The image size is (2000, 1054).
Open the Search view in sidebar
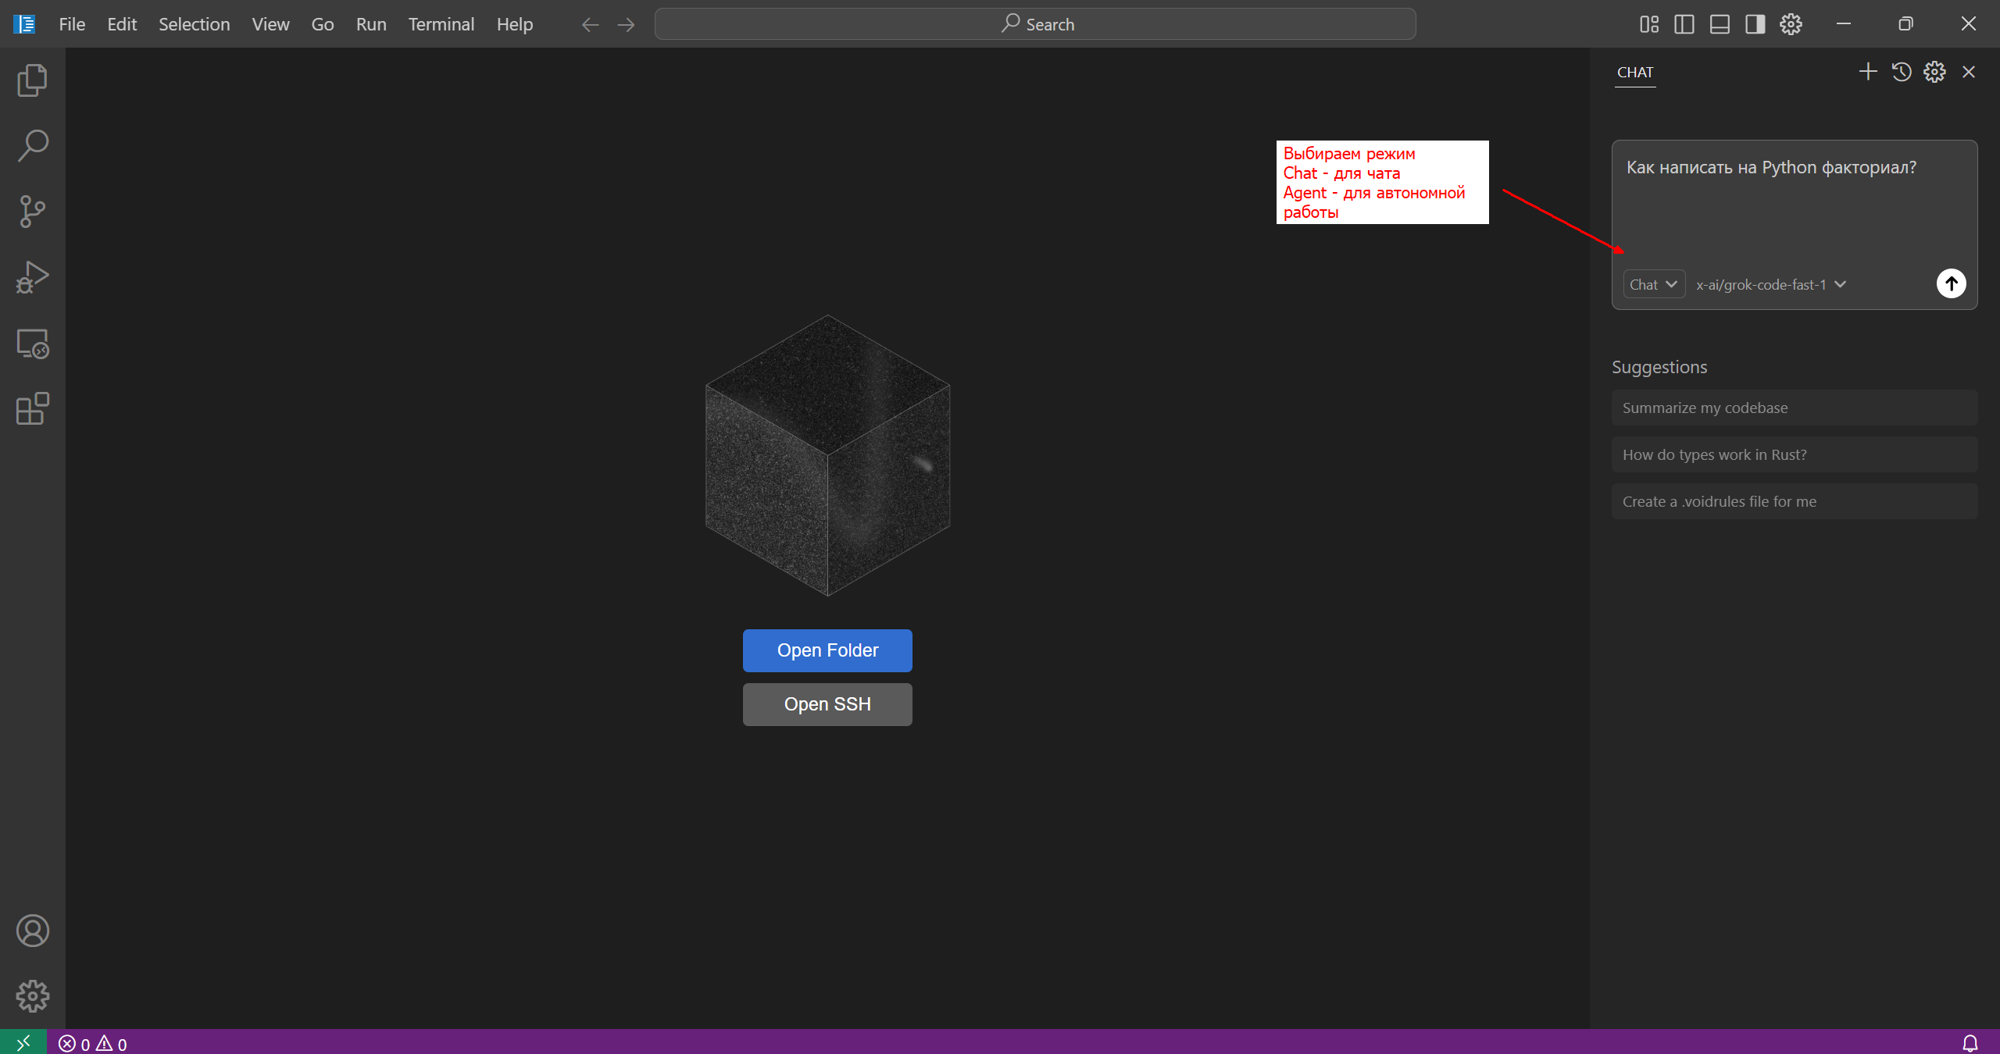coord(32,146)
